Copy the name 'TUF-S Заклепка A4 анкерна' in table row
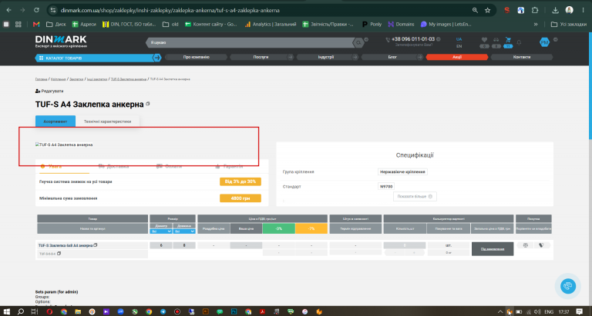This screenshot has width=592, height=316. click(x=96, y=245)
